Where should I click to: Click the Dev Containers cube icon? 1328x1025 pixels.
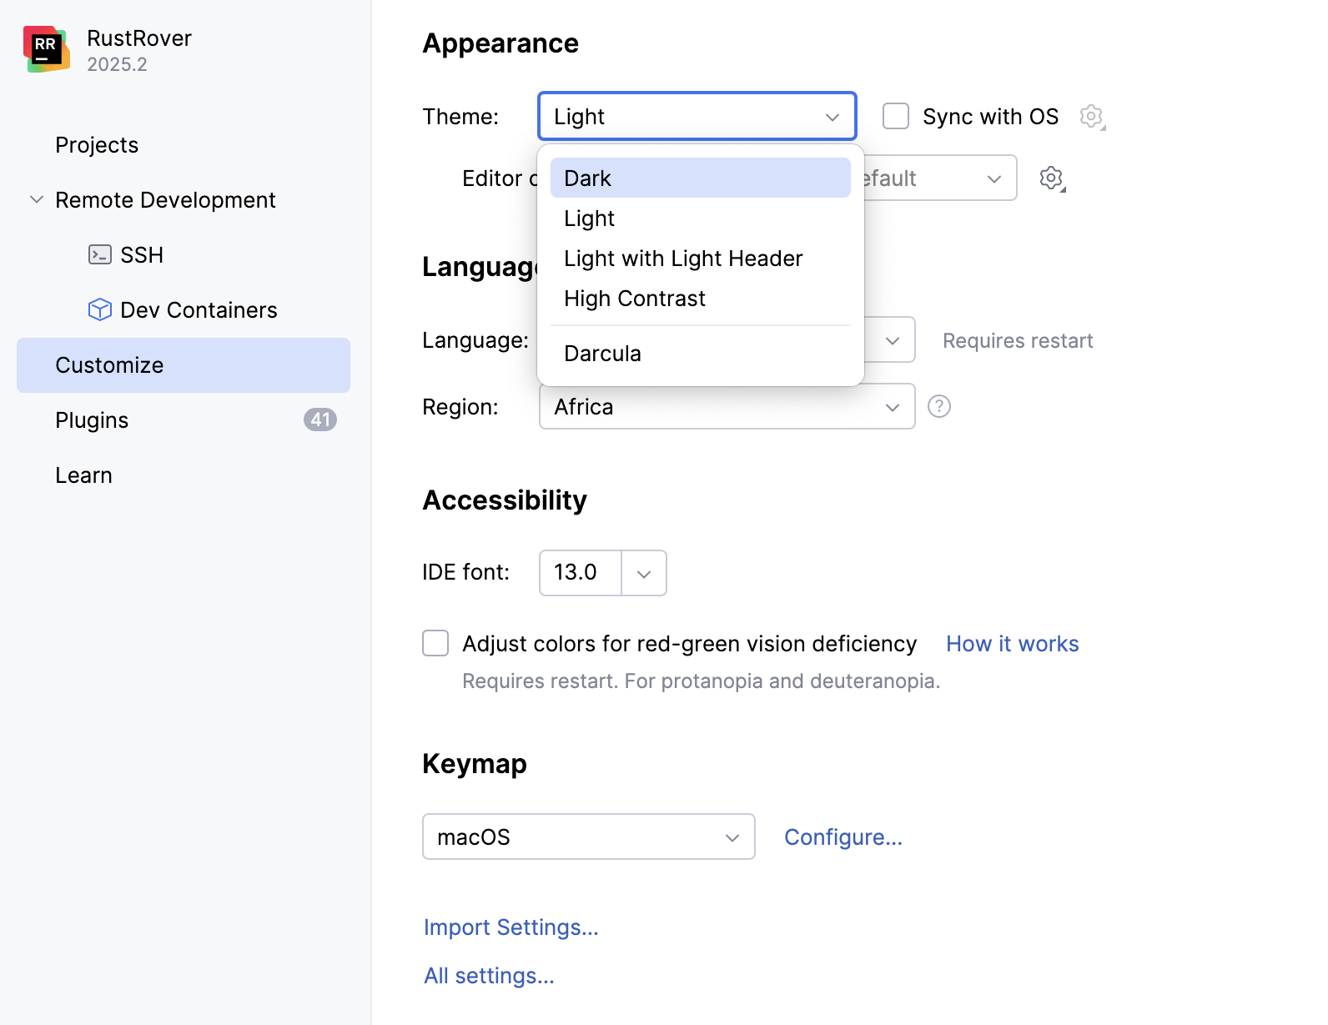click(x=100, y=310)
